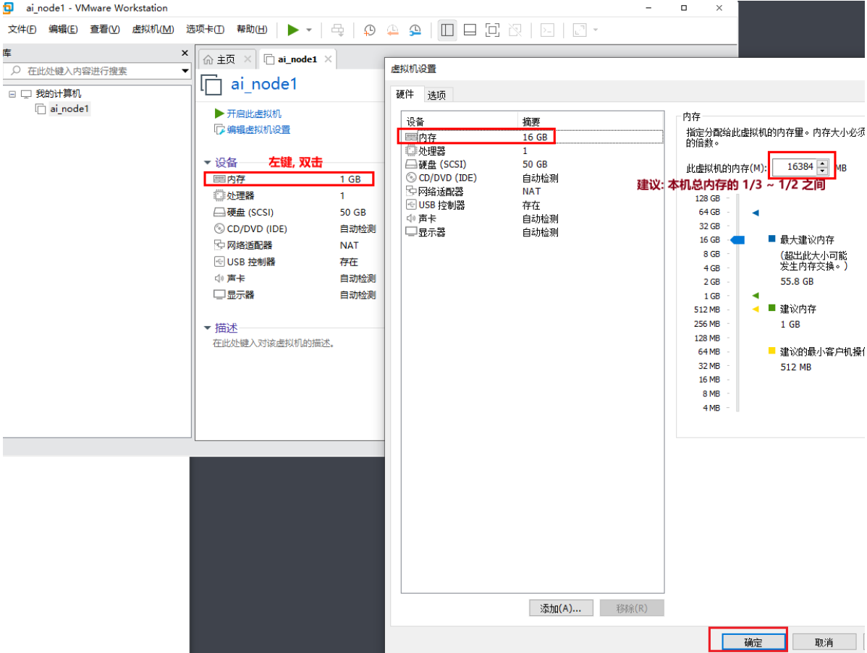Click the green power on button
This screenshot has height=653, width=867.
tap(292, 30)
